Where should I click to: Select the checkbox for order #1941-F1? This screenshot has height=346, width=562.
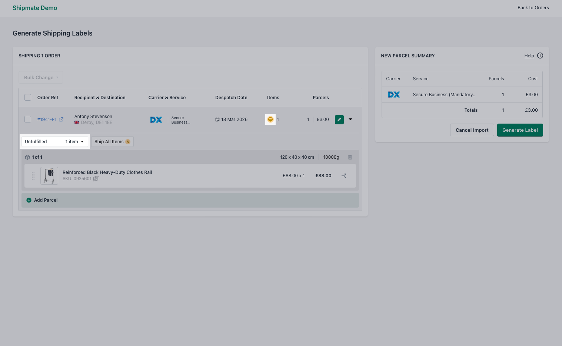[28, 119]
